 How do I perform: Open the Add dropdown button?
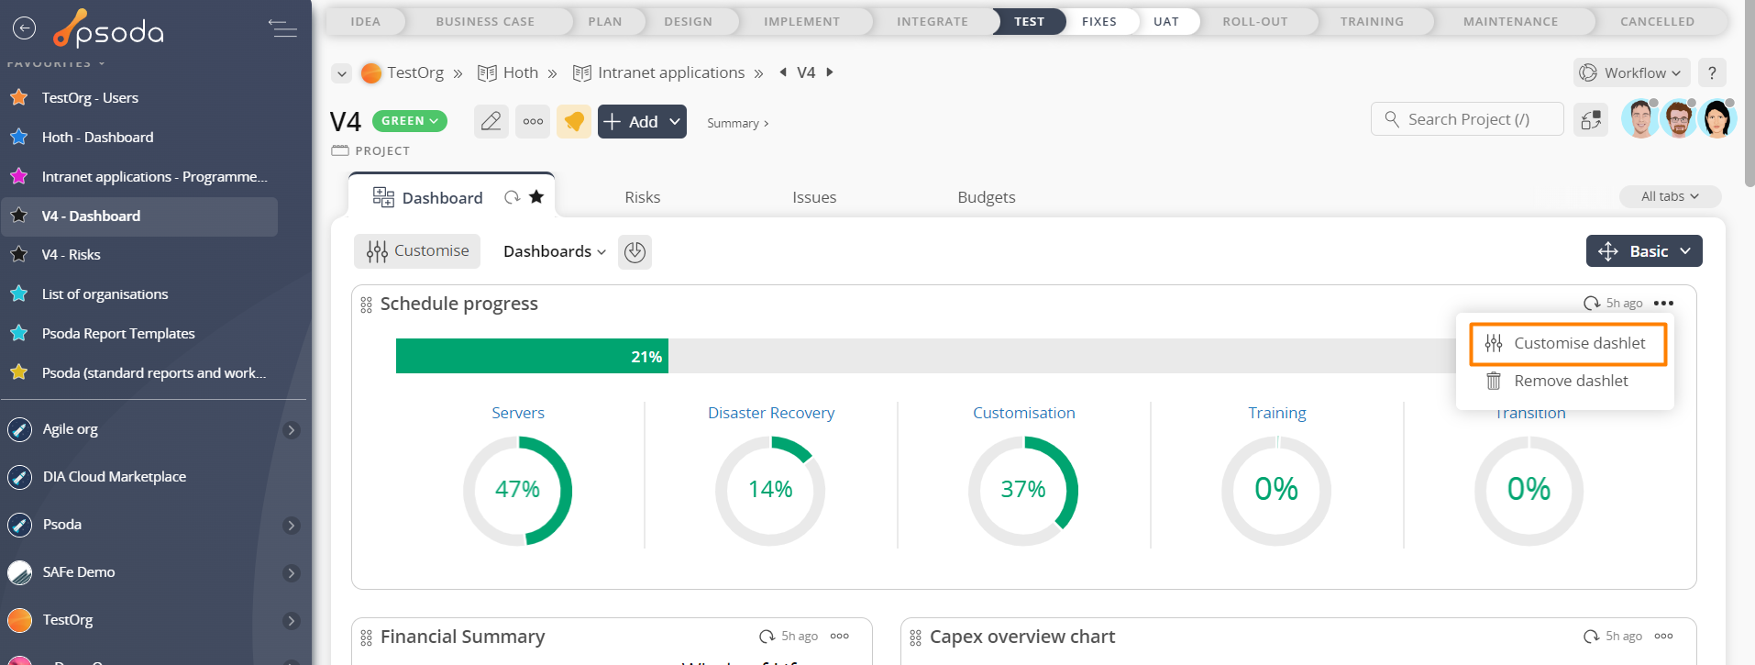pyautogui.click(x=642, y=121)
